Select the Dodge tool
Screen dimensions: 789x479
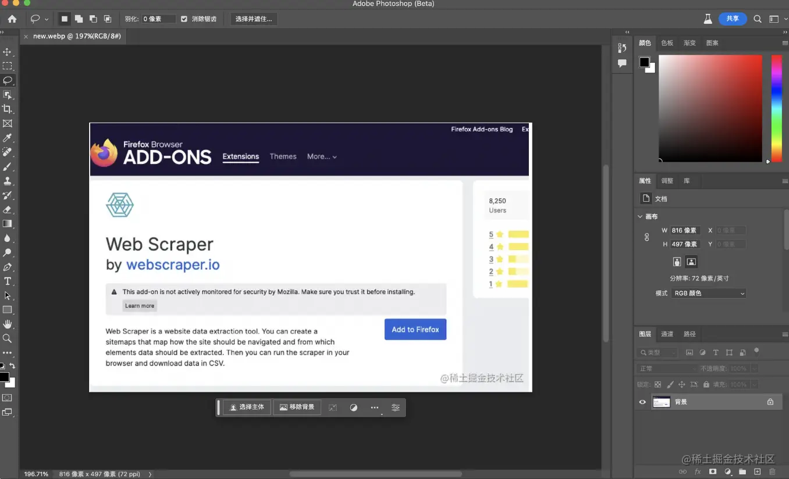[x=8, y=252]
